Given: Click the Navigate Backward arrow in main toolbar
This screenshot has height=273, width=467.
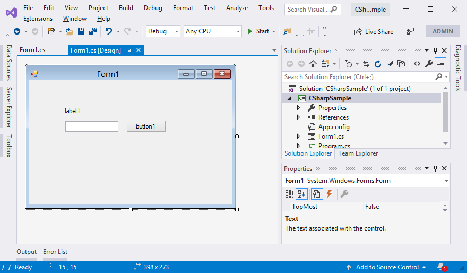Looking at the screenshot, I should (x=17, y=31).
